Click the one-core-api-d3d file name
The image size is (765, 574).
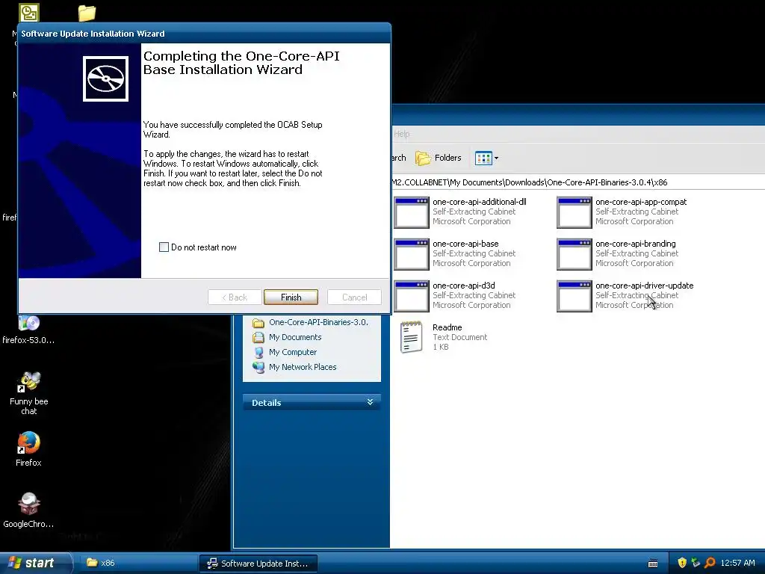click(463, 286)
